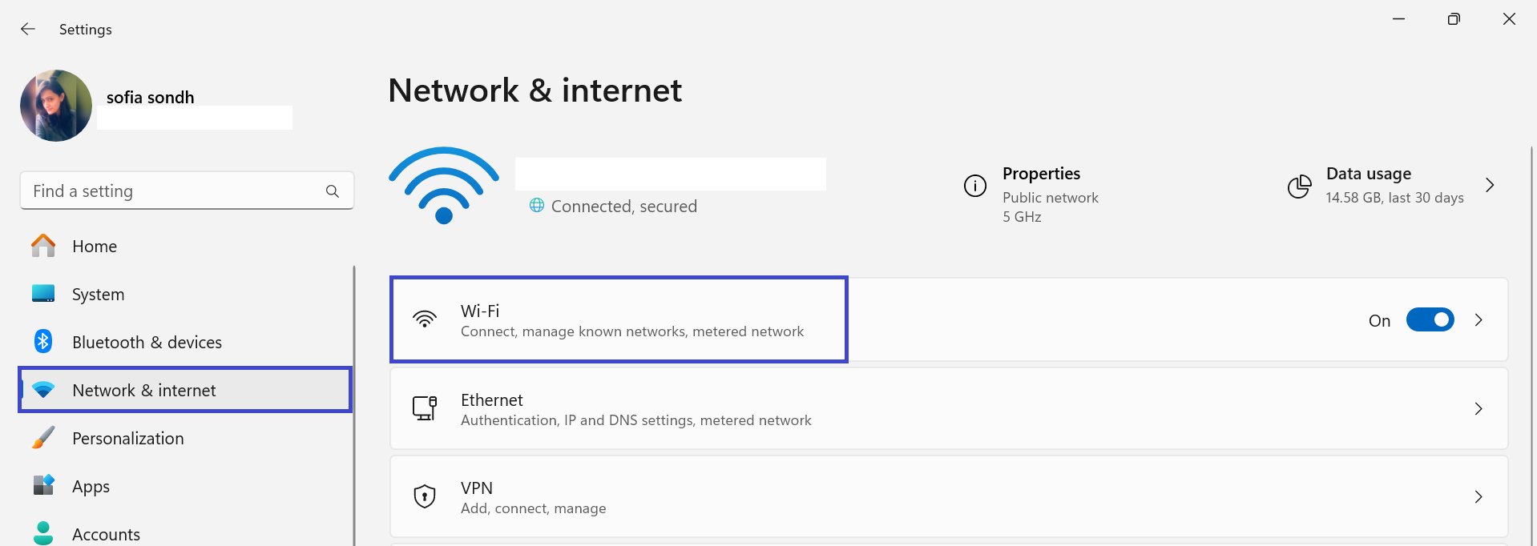This screenshot has height=546, width=1537.
Task: Click the Find a setting search box
Action: coord(172,191)
